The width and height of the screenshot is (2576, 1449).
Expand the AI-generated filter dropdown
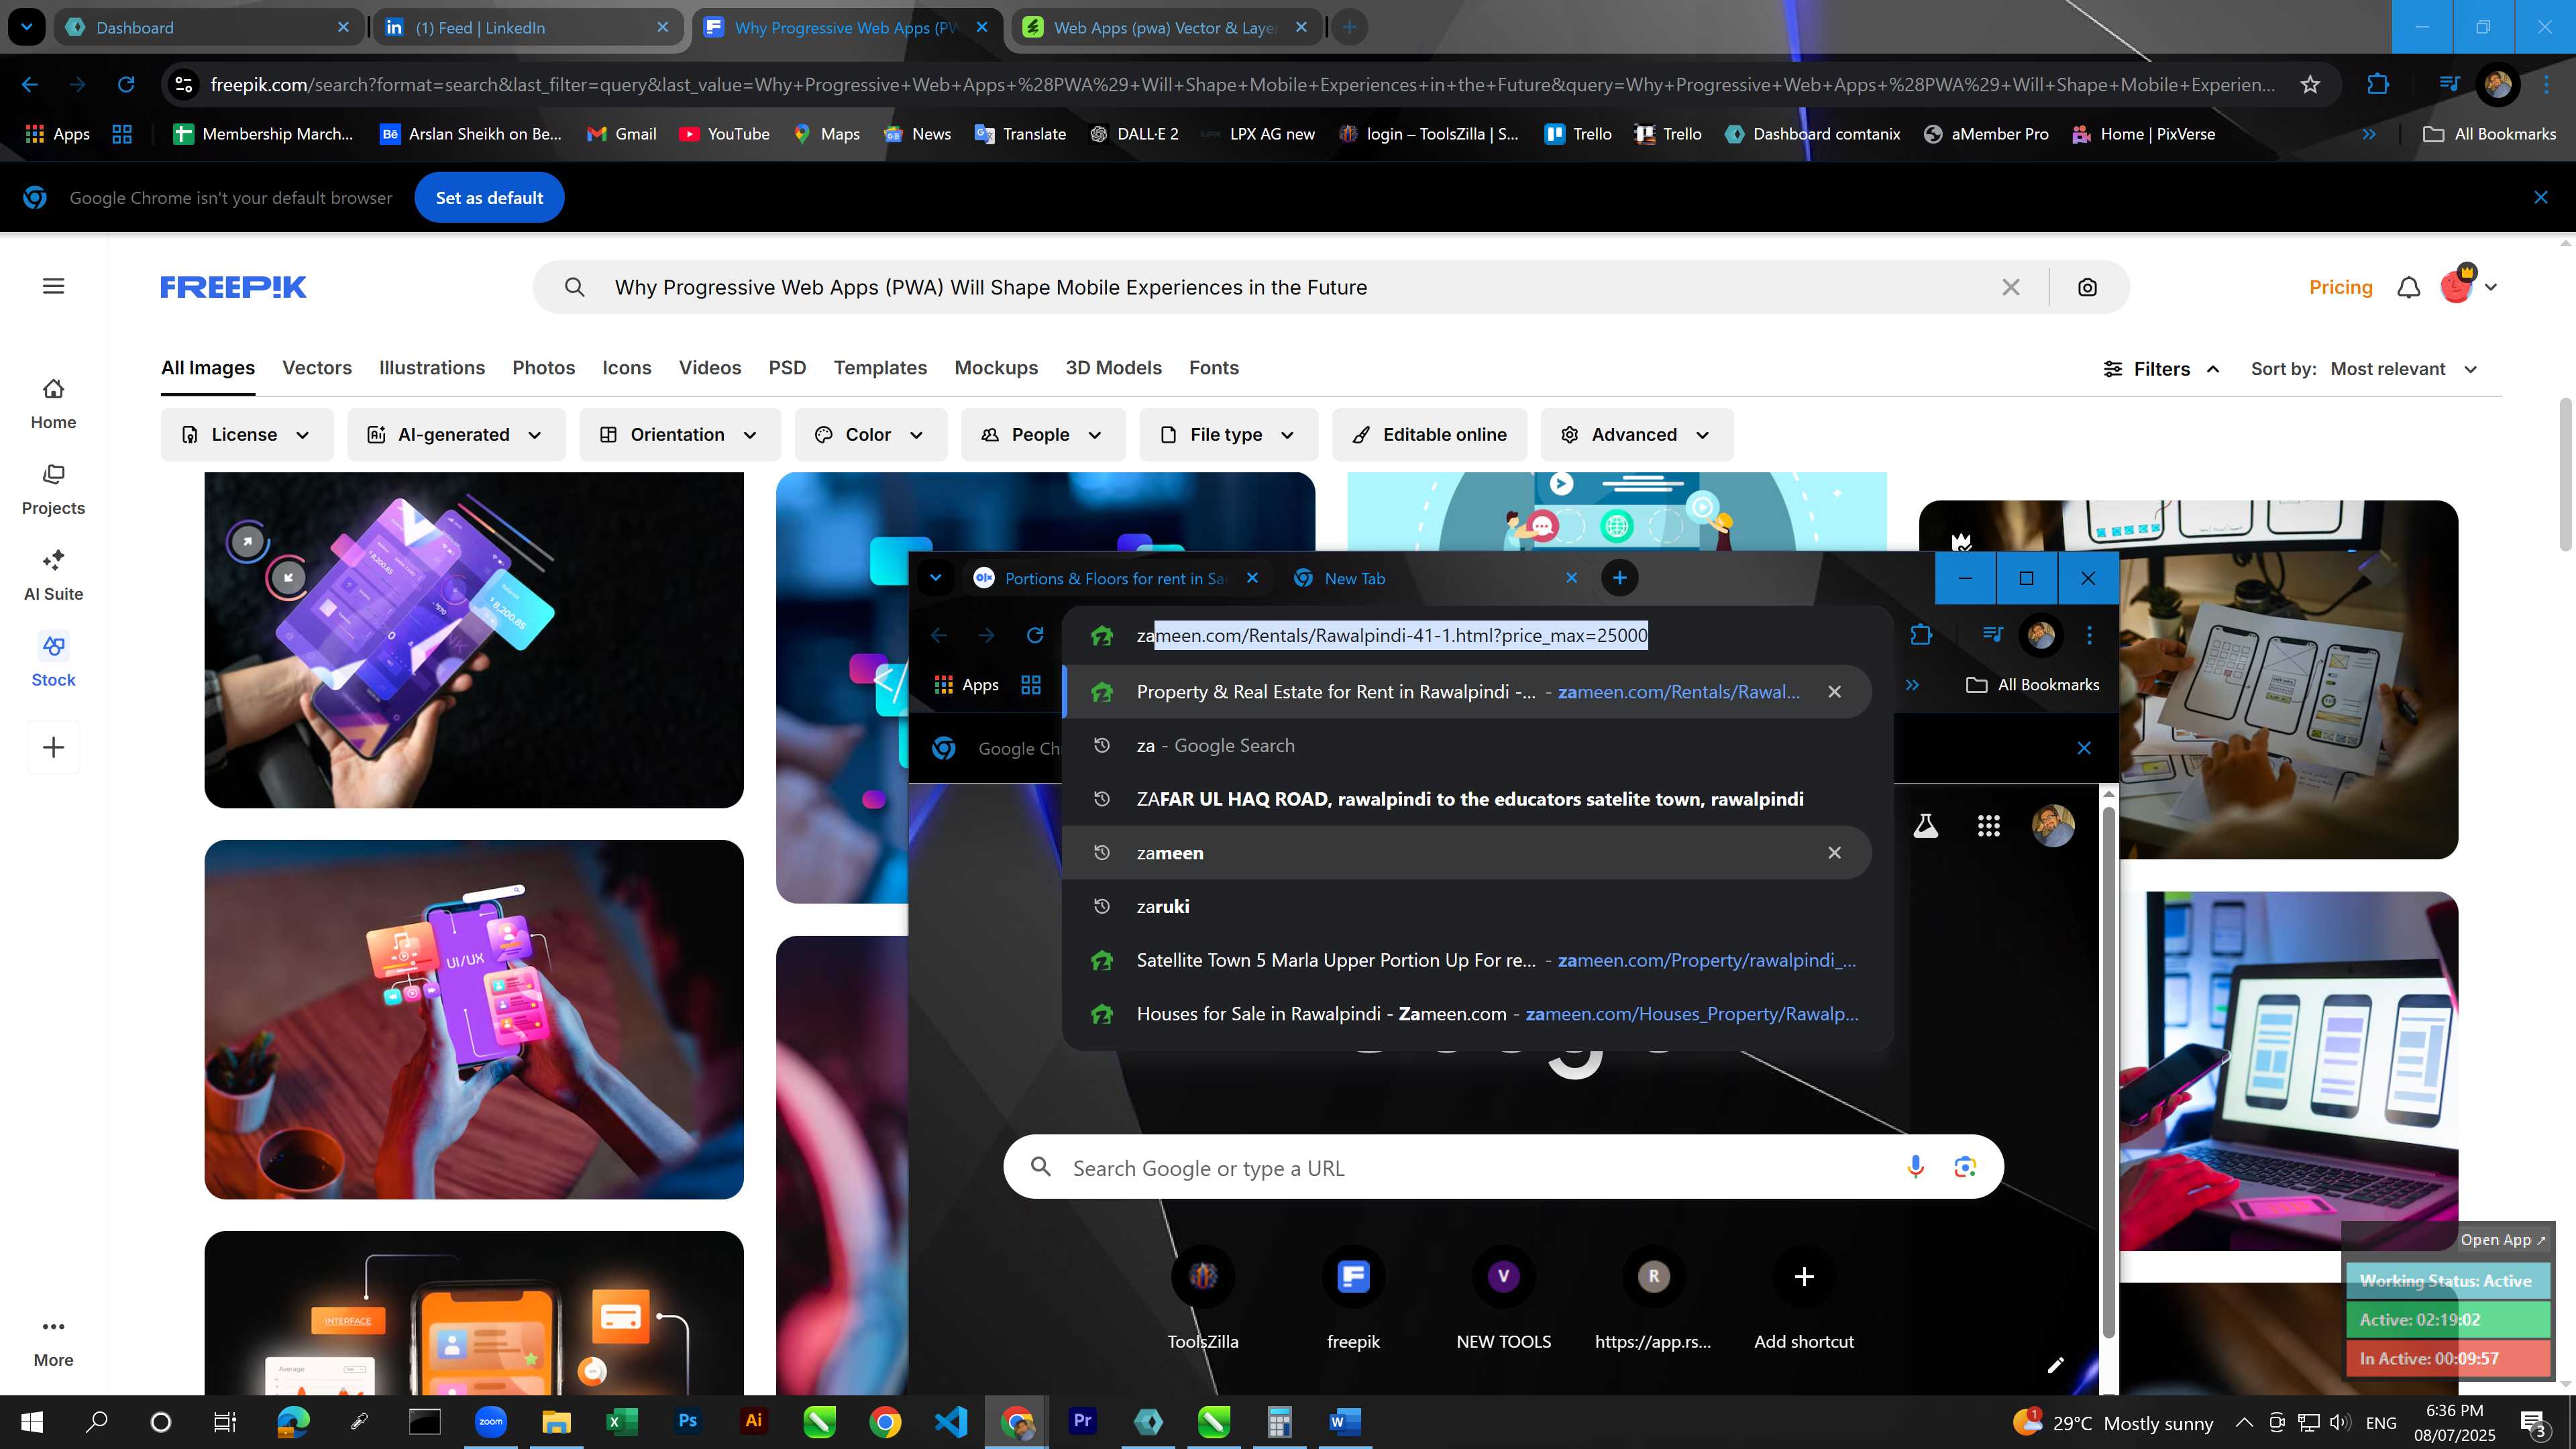(456, 434)
